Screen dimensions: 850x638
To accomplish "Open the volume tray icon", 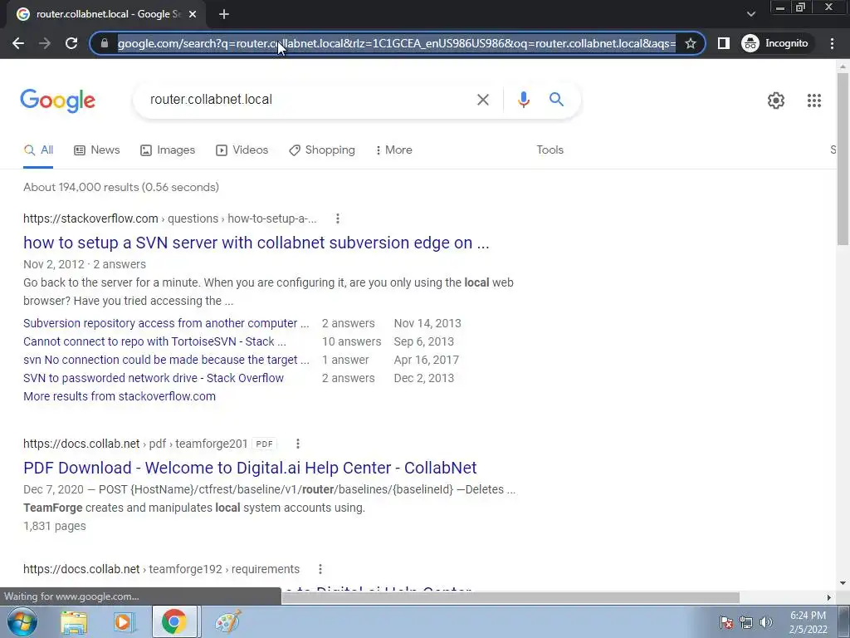I will point(766,621).
